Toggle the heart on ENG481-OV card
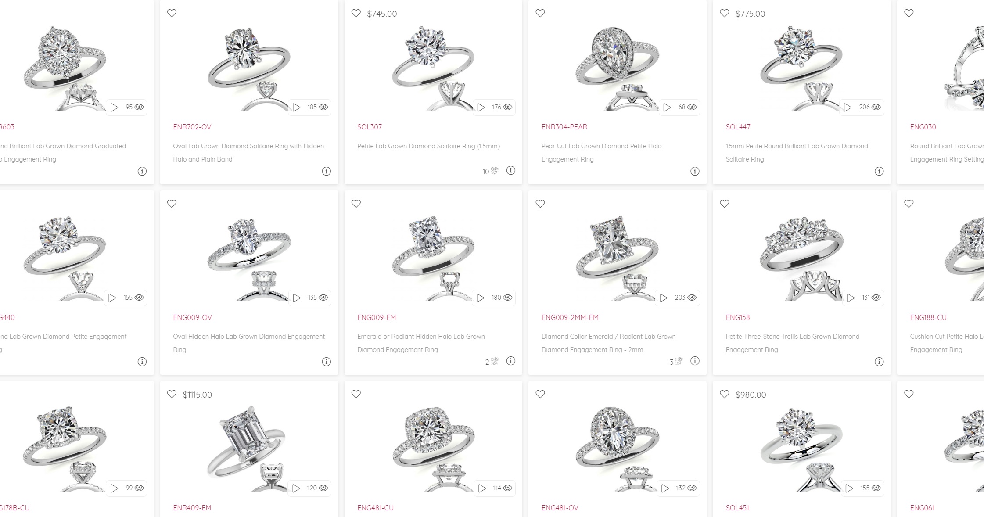 point(540,394)
